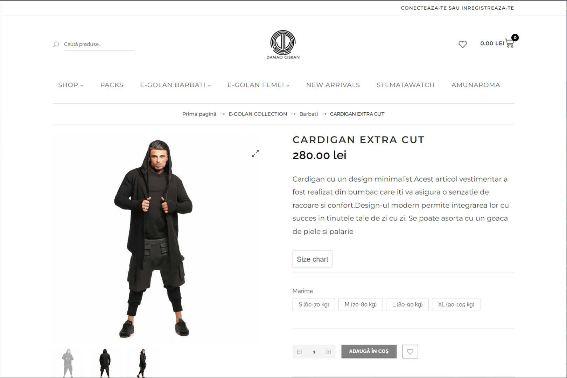Click the Adaugă în coș button
Viewport: 567px width, 378px height.
coord(369,351)
